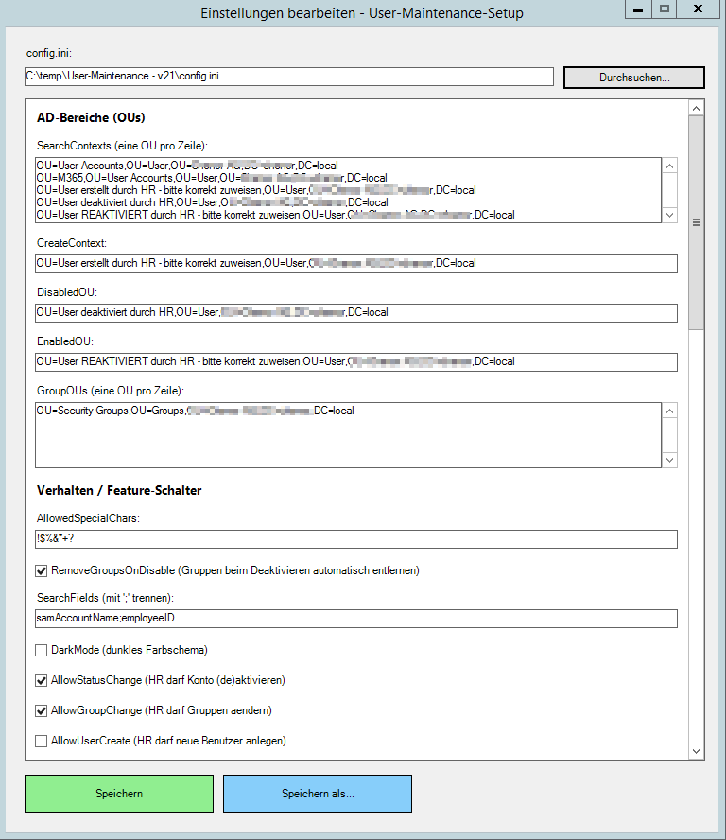The image size is (726, 840).
Task: Click the 'OU=Security Groups' line in GroupOUs
Action: click(195, 411)
